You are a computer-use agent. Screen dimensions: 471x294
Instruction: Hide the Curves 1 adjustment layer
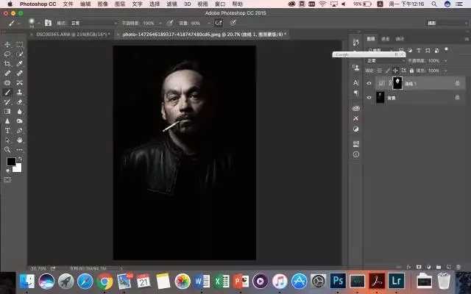point(369,83)
